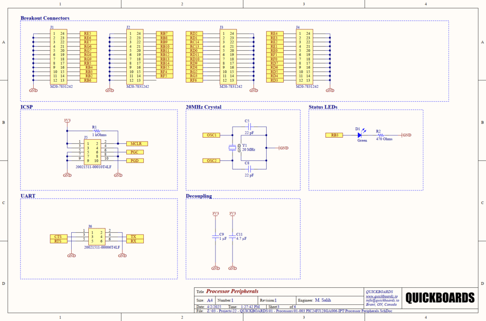
Task: Click capacitor C11 4.7 µF symbol
Action: [232, 236]
